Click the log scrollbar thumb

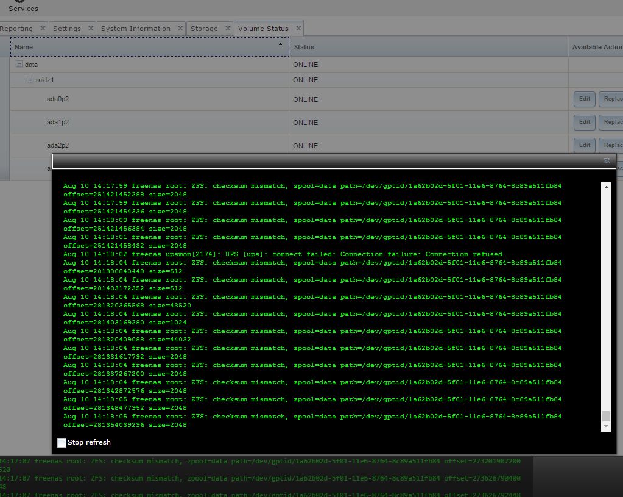[x=606, y=416]
